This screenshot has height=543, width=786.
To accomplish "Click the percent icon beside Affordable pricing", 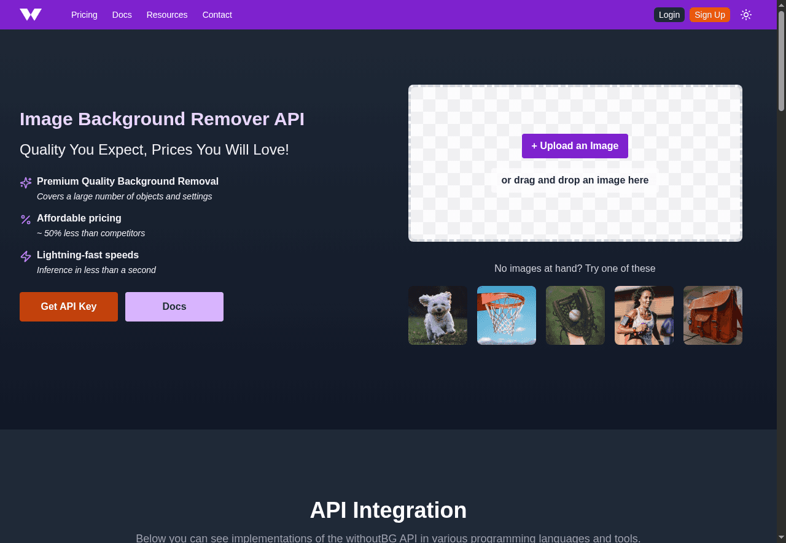I will pyautogui.click(x=25, y=220).
